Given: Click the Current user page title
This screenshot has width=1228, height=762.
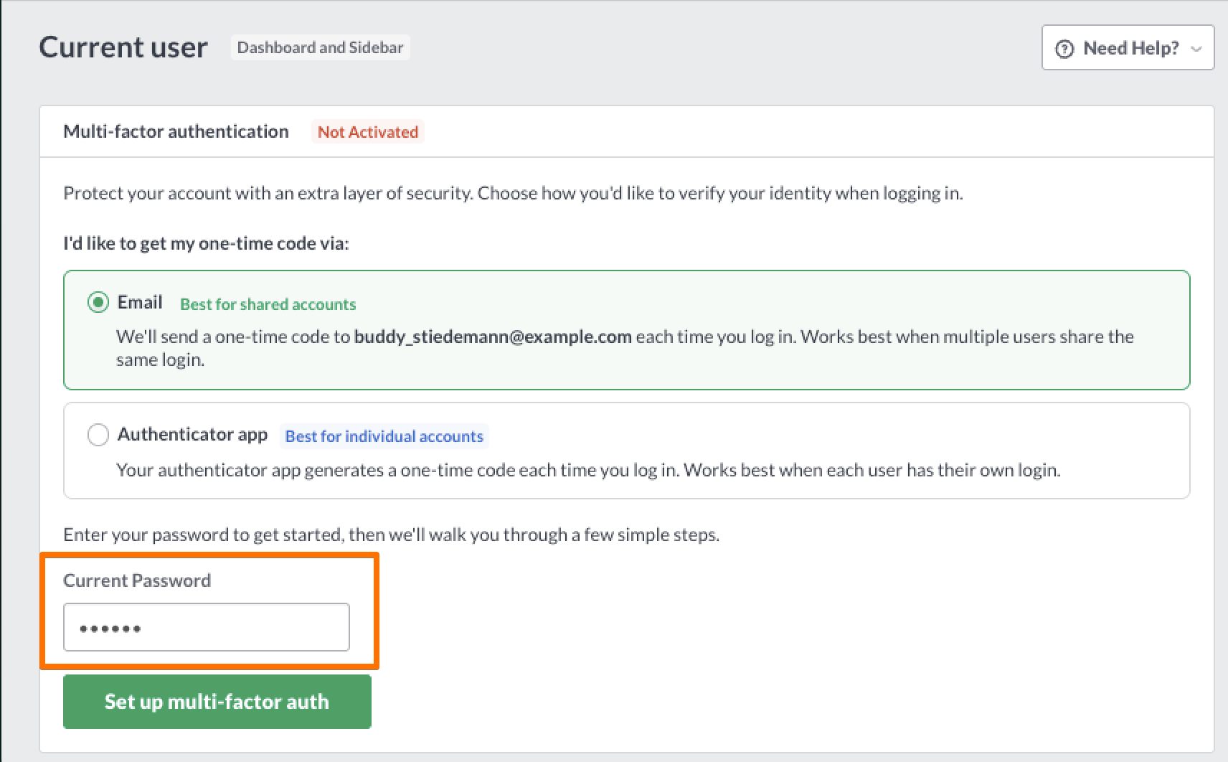Looking at the screenshot, I should pyautogui.click(x=123, y=47).
